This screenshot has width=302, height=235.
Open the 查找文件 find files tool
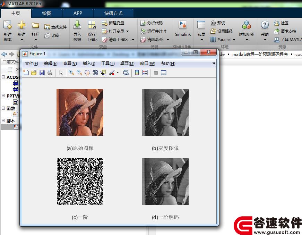pyautogui.click(x=55, y=27)
